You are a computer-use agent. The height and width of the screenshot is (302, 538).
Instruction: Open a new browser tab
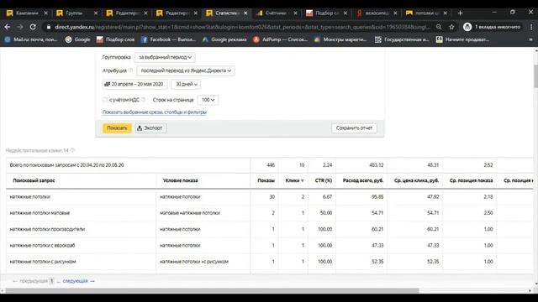tap(460, 13)
